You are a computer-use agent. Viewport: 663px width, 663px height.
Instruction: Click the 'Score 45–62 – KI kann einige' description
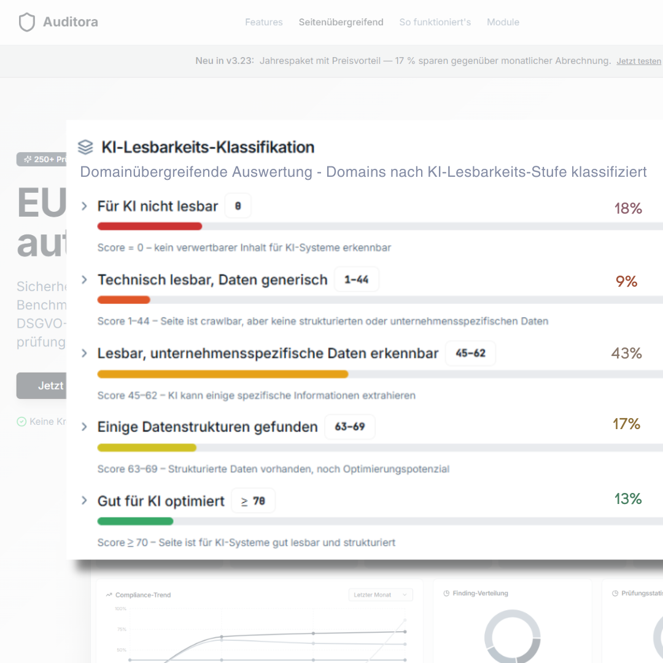(x=256, y=395)
